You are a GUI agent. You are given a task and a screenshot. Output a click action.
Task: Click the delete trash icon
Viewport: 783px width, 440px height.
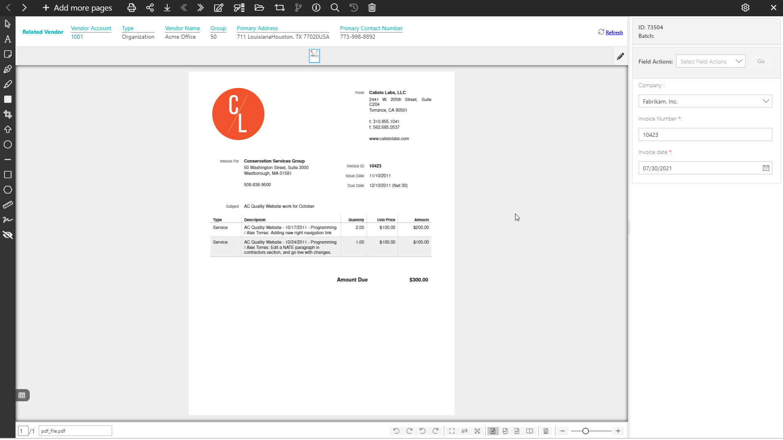tap(372, 8)
